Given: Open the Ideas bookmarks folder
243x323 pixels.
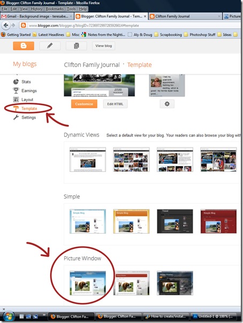Looking at the screenshot, I should point(224,35).
